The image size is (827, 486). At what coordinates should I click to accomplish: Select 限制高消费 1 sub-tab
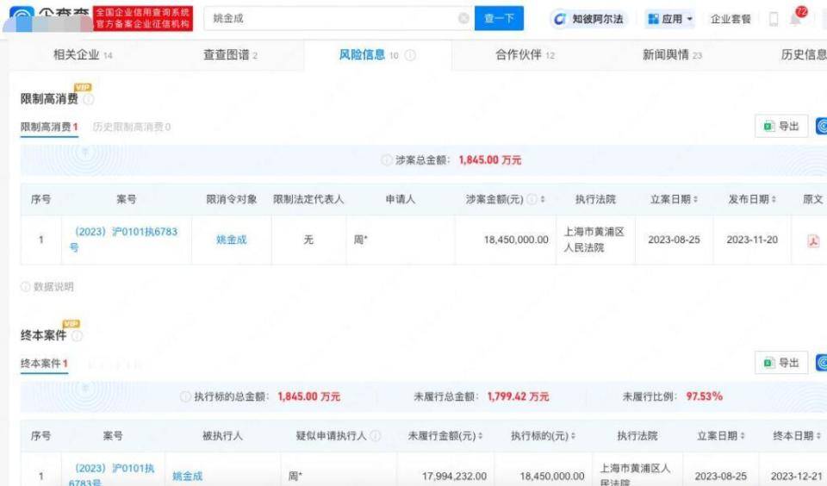coord(49,128)
